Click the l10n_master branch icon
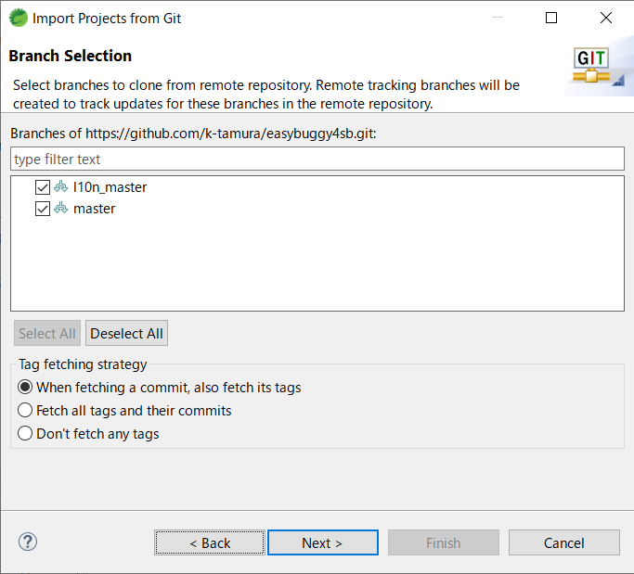This screenshot has width=634, height=574. coord(61,187)
